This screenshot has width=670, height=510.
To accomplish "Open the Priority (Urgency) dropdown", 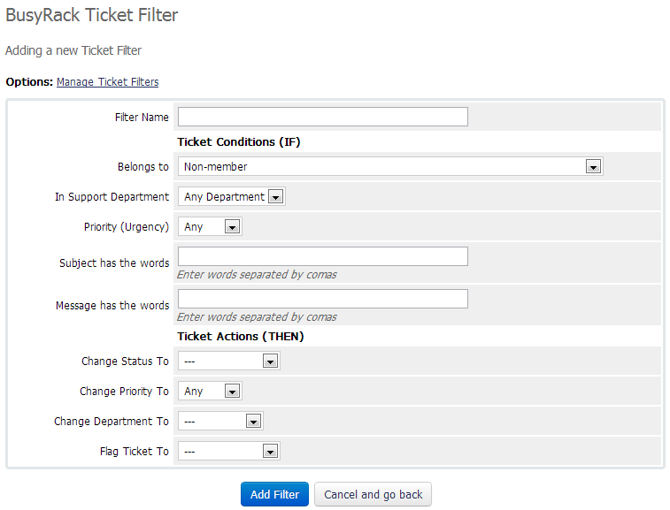I will click(210, 227).
